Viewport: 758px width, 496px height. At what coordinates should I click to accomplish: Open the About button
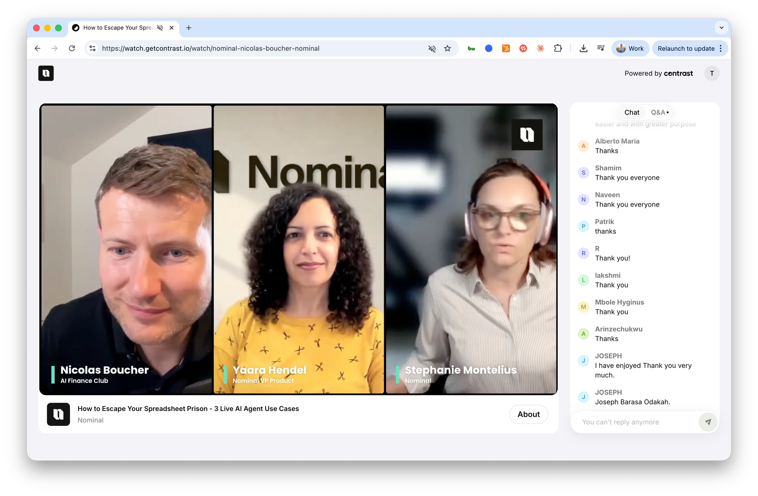pyautogui.click(x=528, y=414)
